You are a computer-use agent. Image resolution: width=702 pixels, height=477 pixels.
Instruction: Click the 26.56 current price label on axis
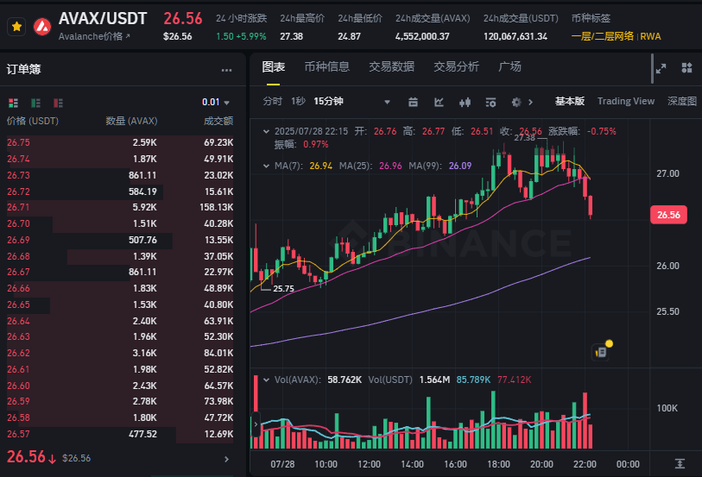click(668, 215)
